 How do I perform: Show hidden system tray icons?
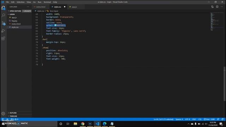pos(188,124)
